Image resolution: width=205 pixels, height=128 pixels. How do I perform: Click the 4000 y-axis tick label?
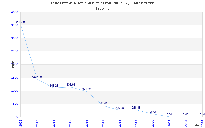pyautogui.click(x=15, y=12)
